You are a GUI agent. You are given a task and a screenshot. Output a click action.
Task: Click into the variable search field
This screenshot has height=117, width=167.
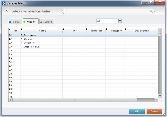pyautogui.click(x=108, y=11)
